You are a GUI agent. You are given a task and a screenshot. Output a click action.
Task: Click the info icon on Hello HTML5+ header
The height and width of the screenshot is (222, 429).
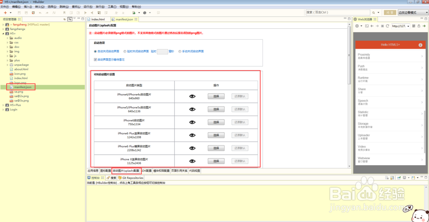[x=420, y=45]
